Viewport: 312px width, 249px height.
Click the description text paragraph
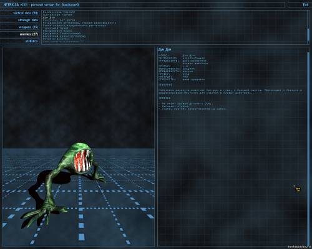230,92
